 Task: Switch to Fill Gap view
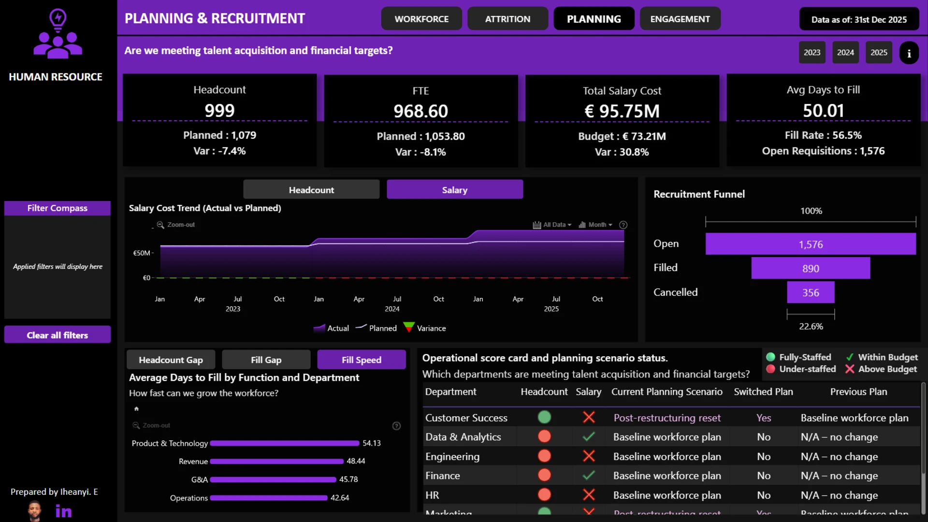[x=266, y=360]
